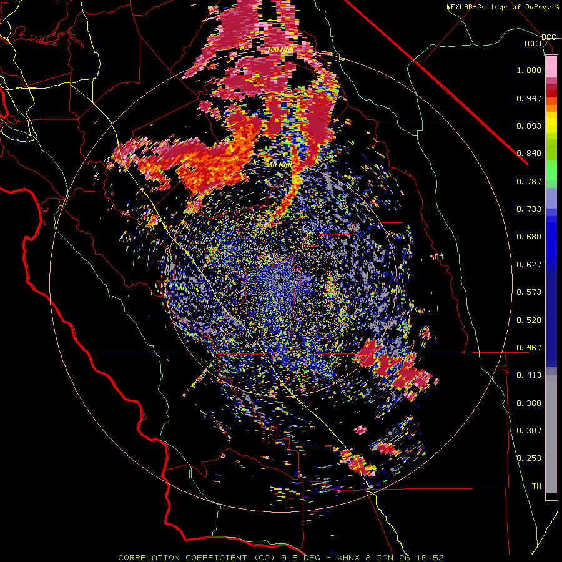Click the TH label on the scale
Viewport: 562px width, 562px height.
coord(536,486)
